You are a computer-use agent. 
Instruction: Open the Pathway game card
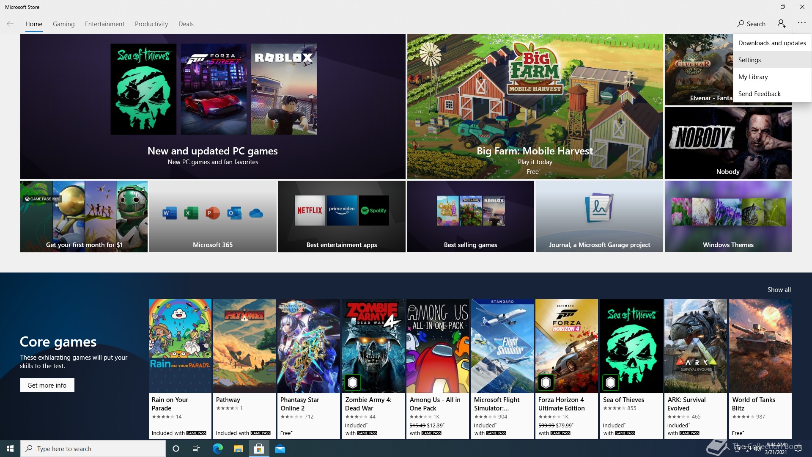(244, 369)
